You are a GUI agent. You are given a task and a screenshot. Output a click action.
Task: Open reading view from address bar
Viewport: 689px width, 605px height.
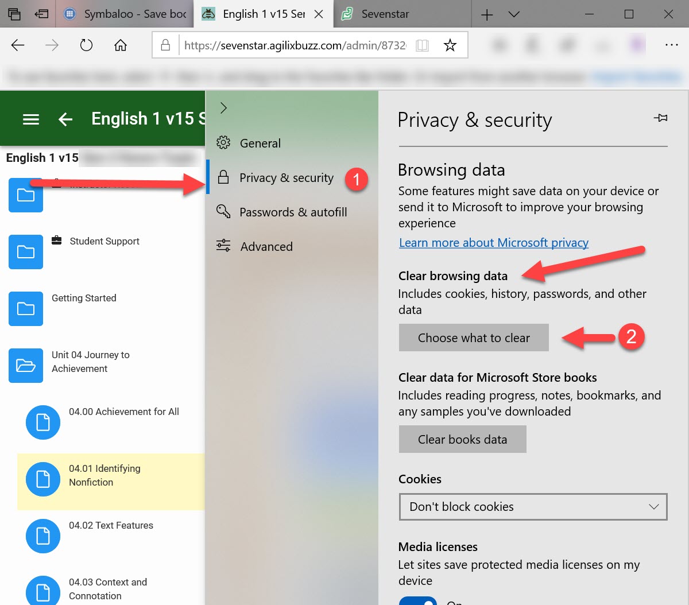tap(422, 45)
